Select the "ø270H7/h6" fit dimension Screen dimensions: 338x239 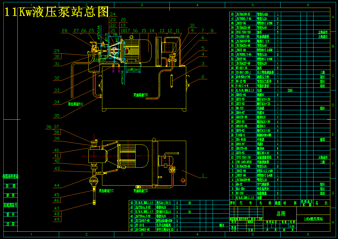pyautogui.click(x=123, y=77)
